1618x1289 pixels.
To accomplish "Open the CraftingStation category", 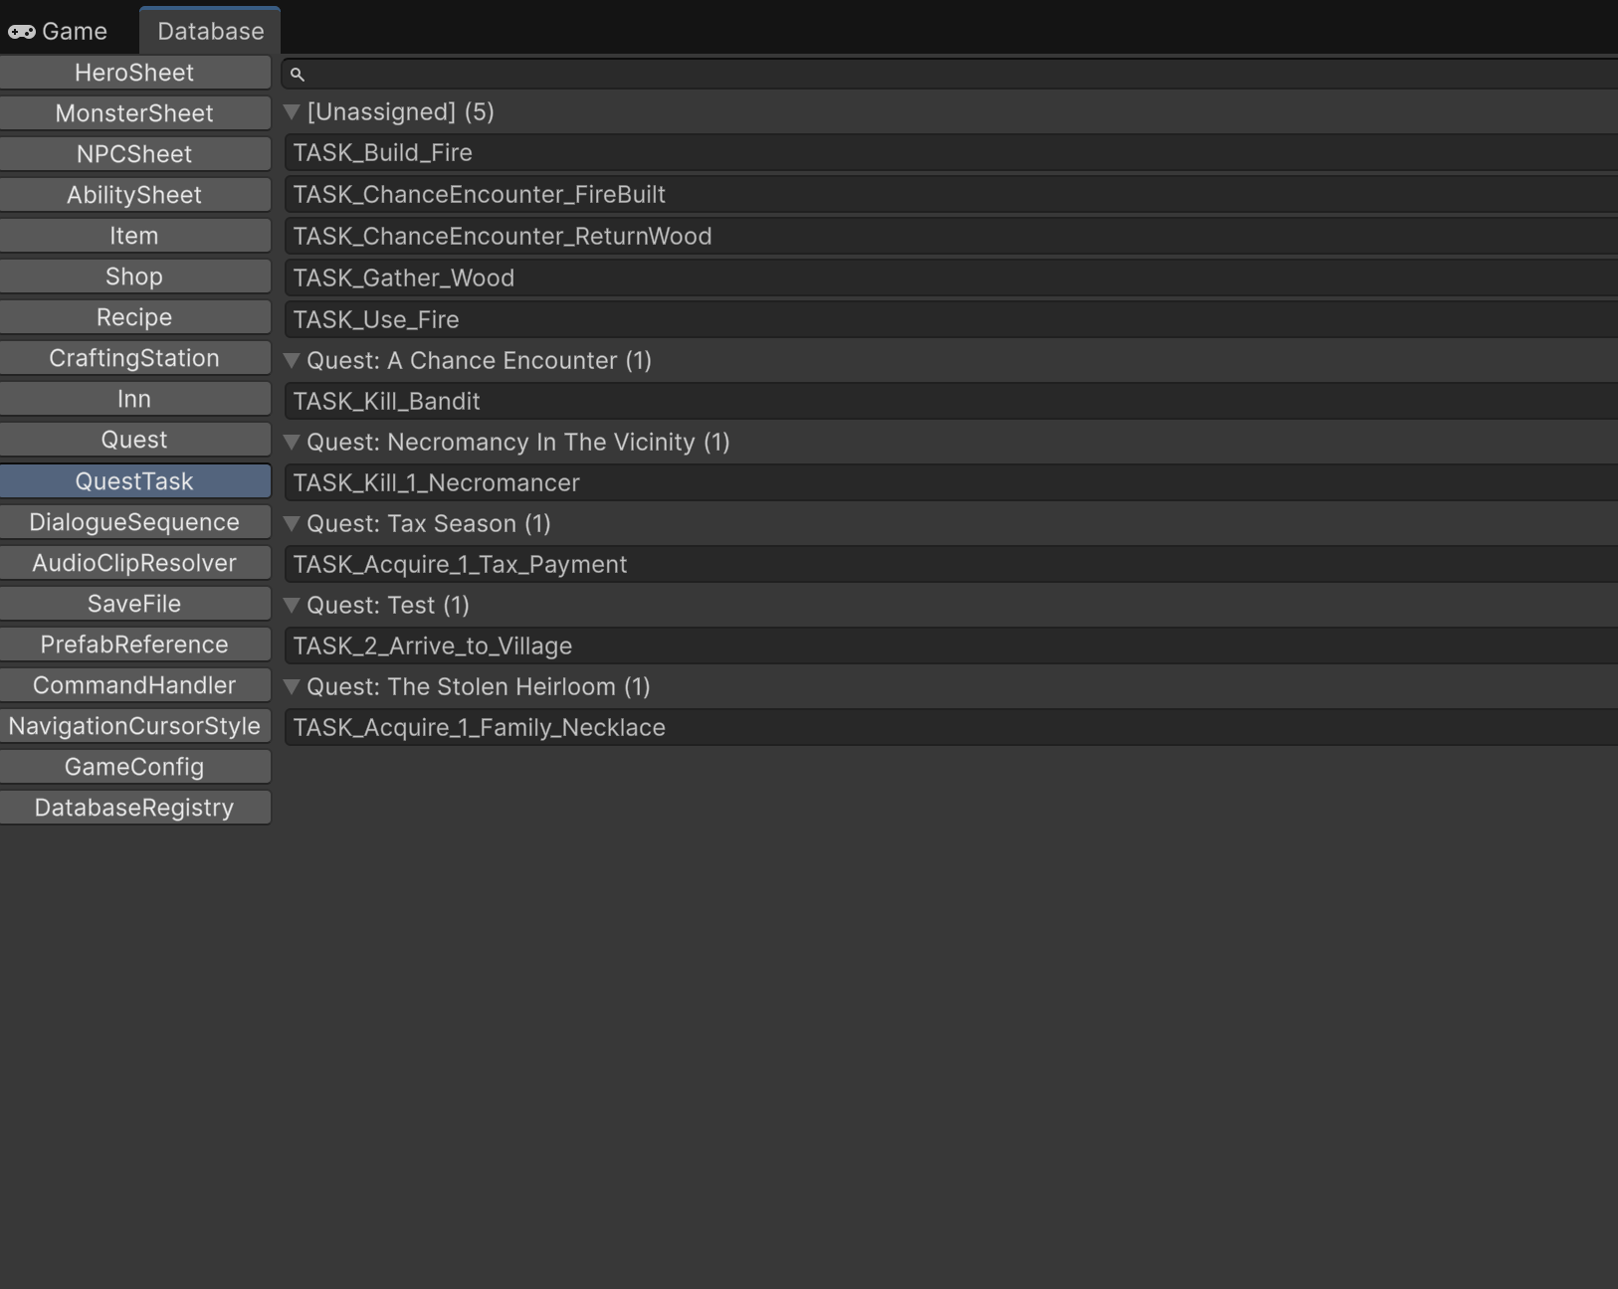I will coord(134,358).
